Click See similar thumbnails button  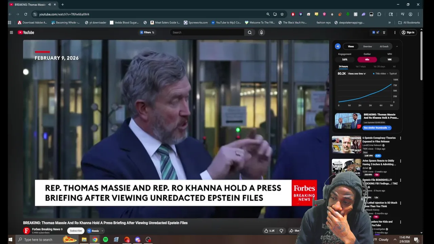click(x=377, y=128)
